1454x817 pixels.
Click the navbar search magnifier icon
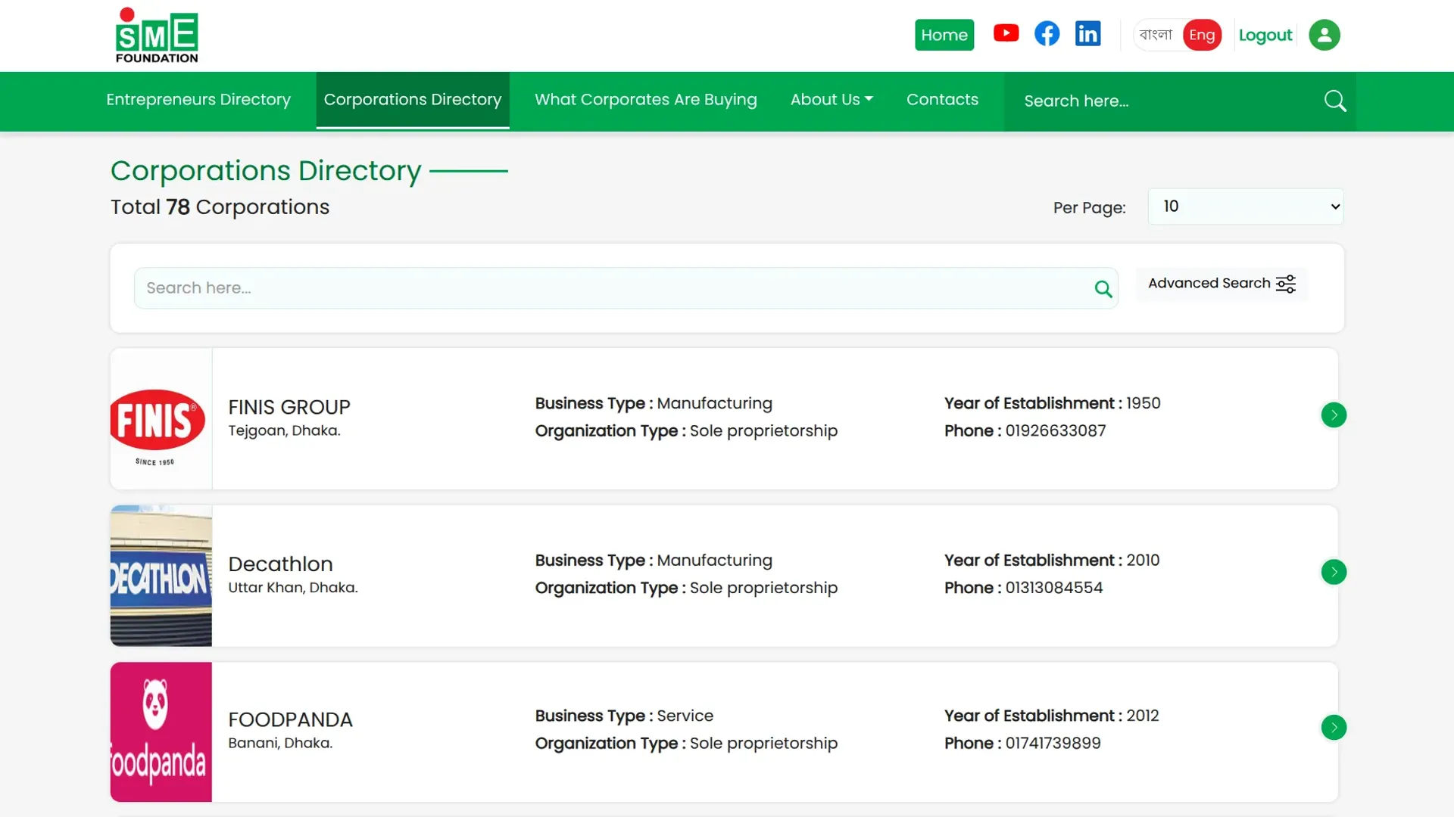pyautogui.click(x=1335, y=101)
